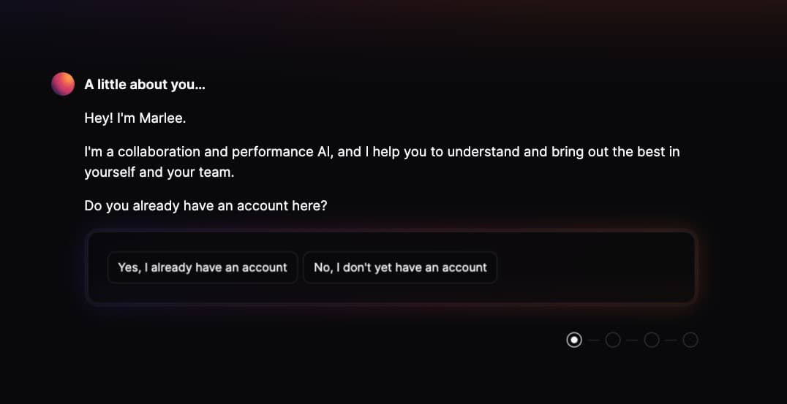Skip to the fourth, last progress circle
787x404 pixels.
(690, 340)
